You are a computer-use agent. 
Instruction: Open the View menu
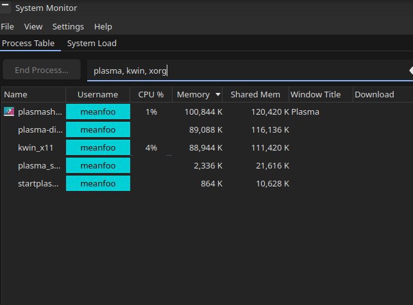point(33,26)
